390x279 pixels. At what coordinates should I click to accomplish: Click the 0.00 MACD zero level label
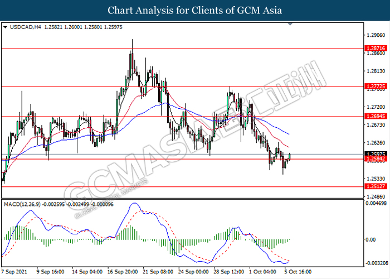tap(370, 239)
